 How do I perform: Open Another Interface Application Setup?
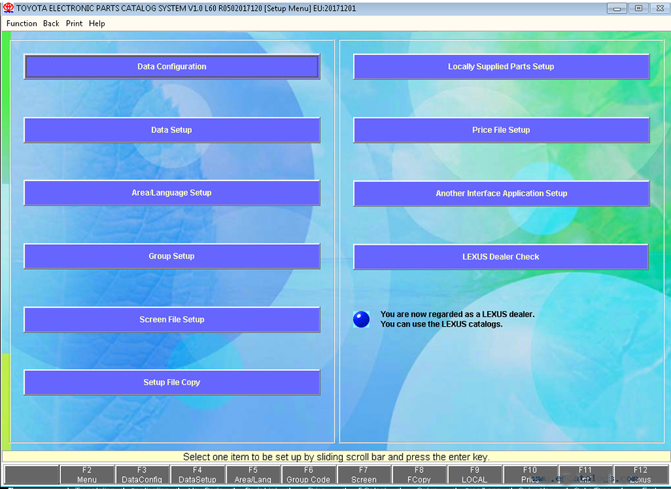coord(501,193)
